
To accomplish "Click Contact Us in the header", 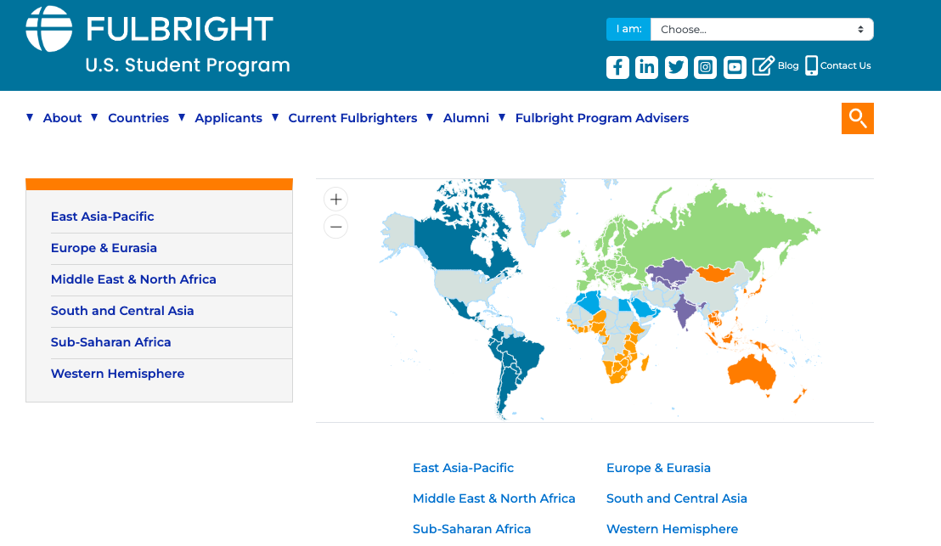I will pos(845,65).
